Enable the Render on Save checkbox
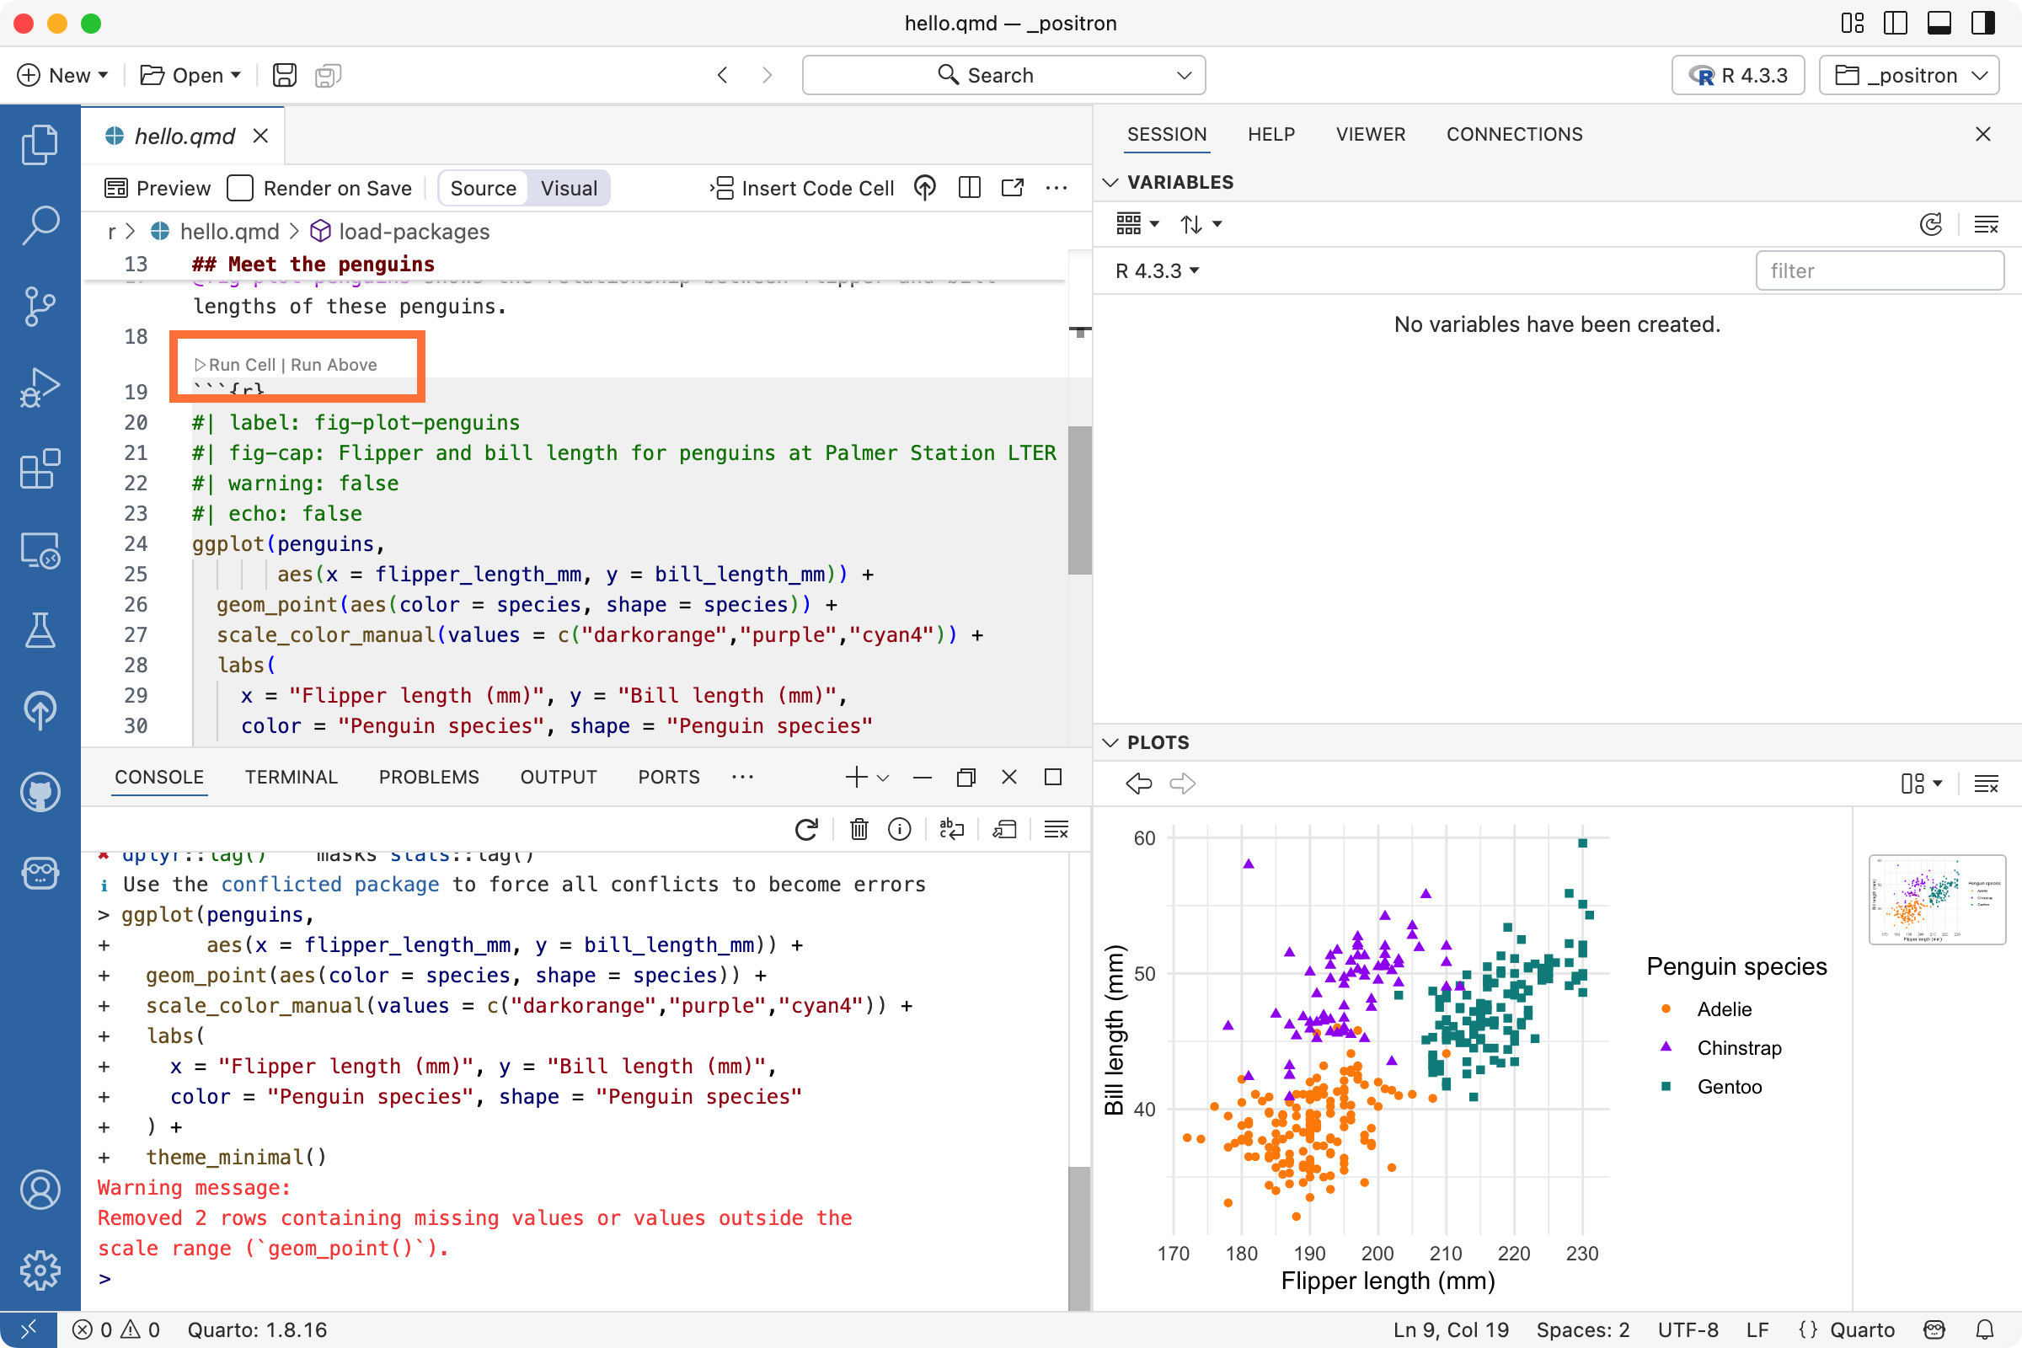2022x1348 pixels. pyautogui.click(x=240, y=187)
